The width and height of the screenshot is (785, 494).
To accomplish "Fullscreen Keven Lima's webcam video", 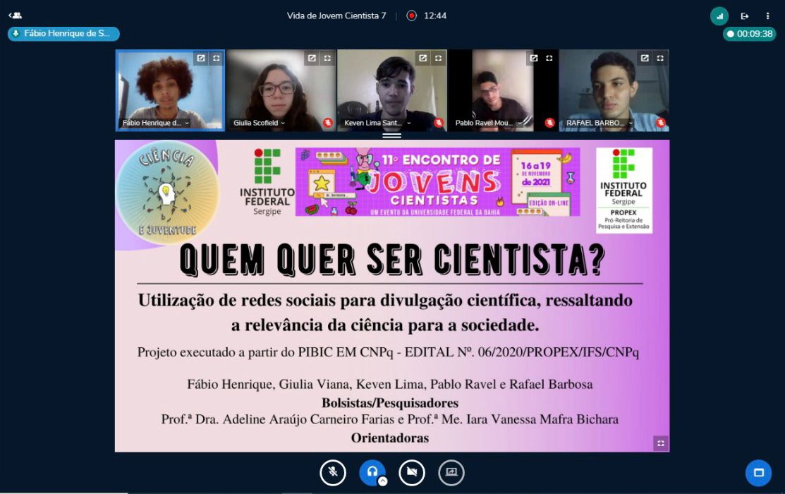I will click(438, 58).
